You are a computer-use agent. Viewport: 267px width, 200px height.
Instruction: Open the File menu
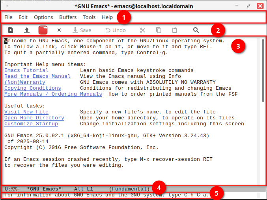click(x=8, y=17)
